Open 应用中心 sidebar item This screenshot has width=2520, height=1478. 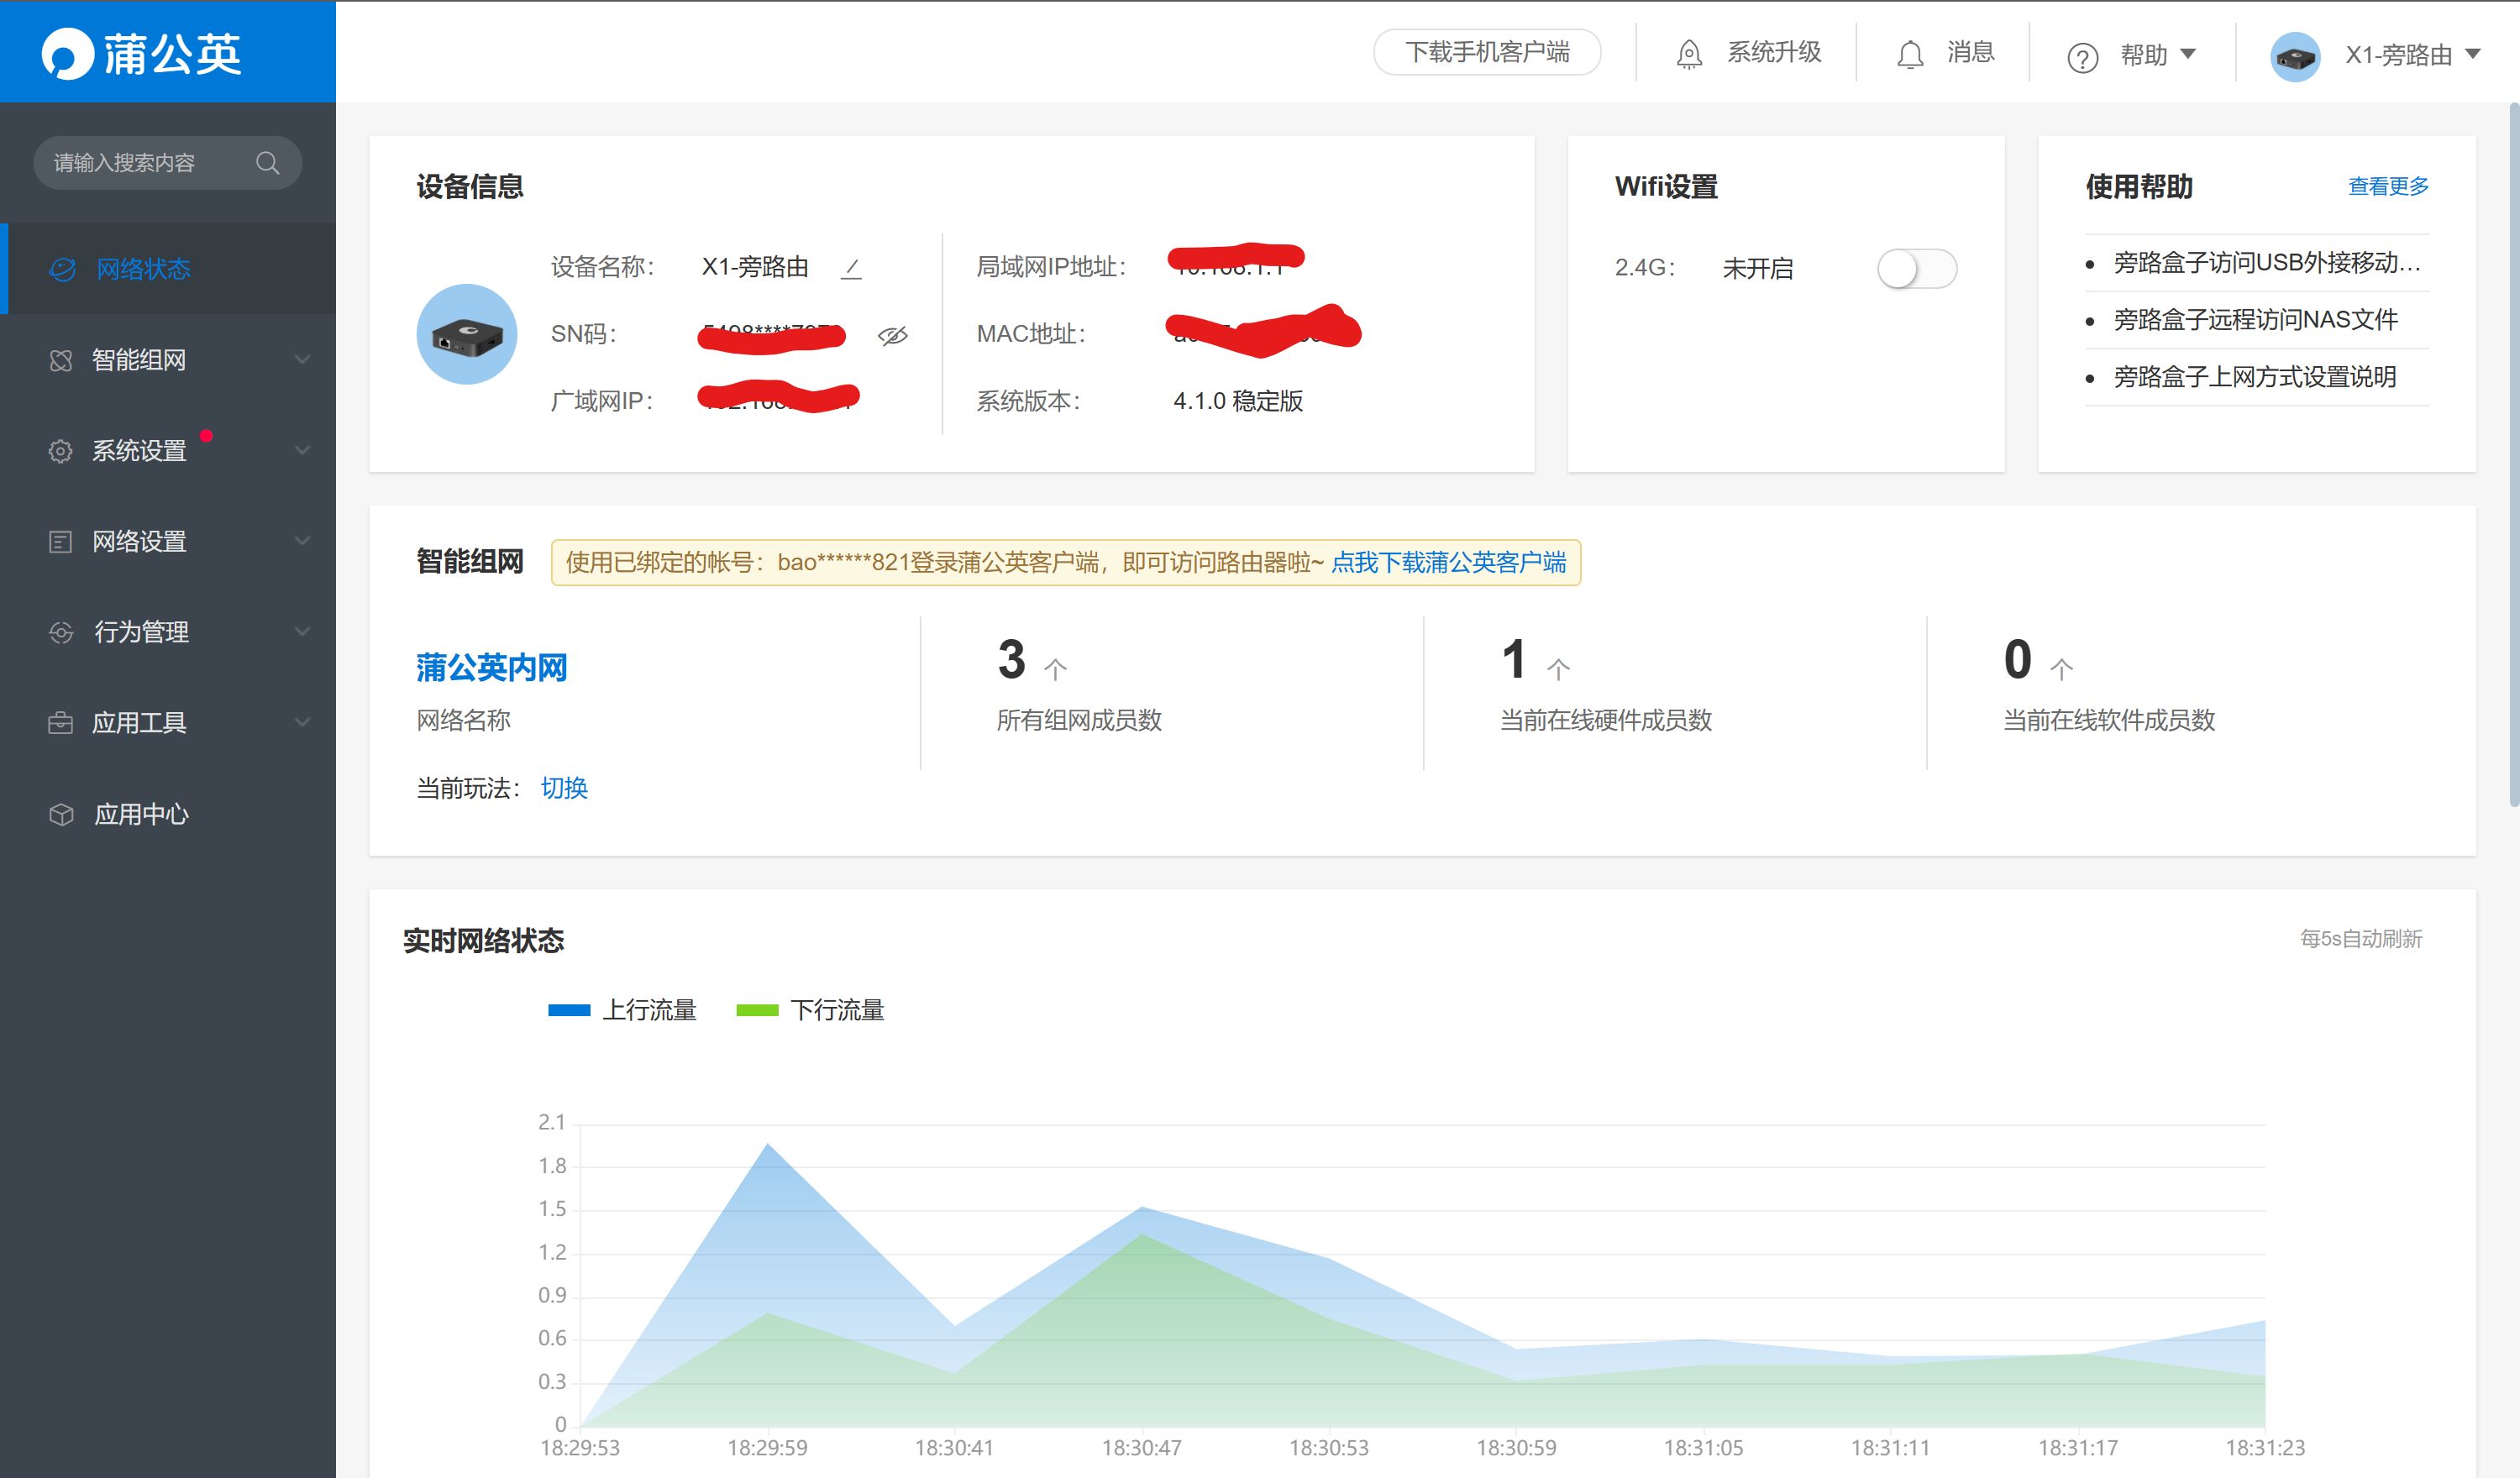coord(168,814)
